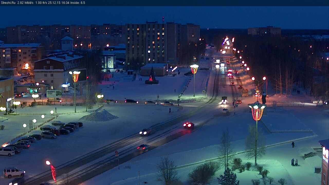Select the 2.82 Mbit/s bitrate value
This screenshot has width=329, height=185.
(25, 3)
